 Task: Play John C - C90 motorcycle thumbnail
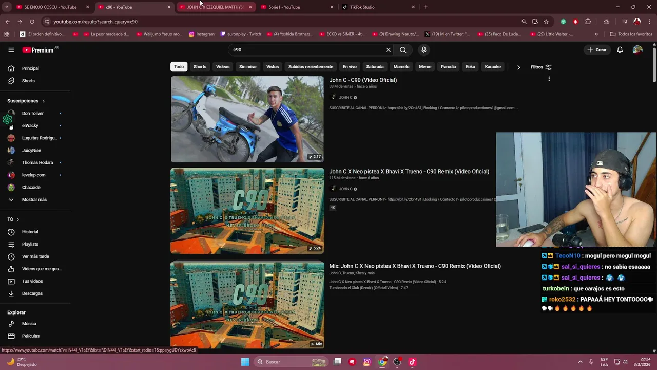(247, 119)
